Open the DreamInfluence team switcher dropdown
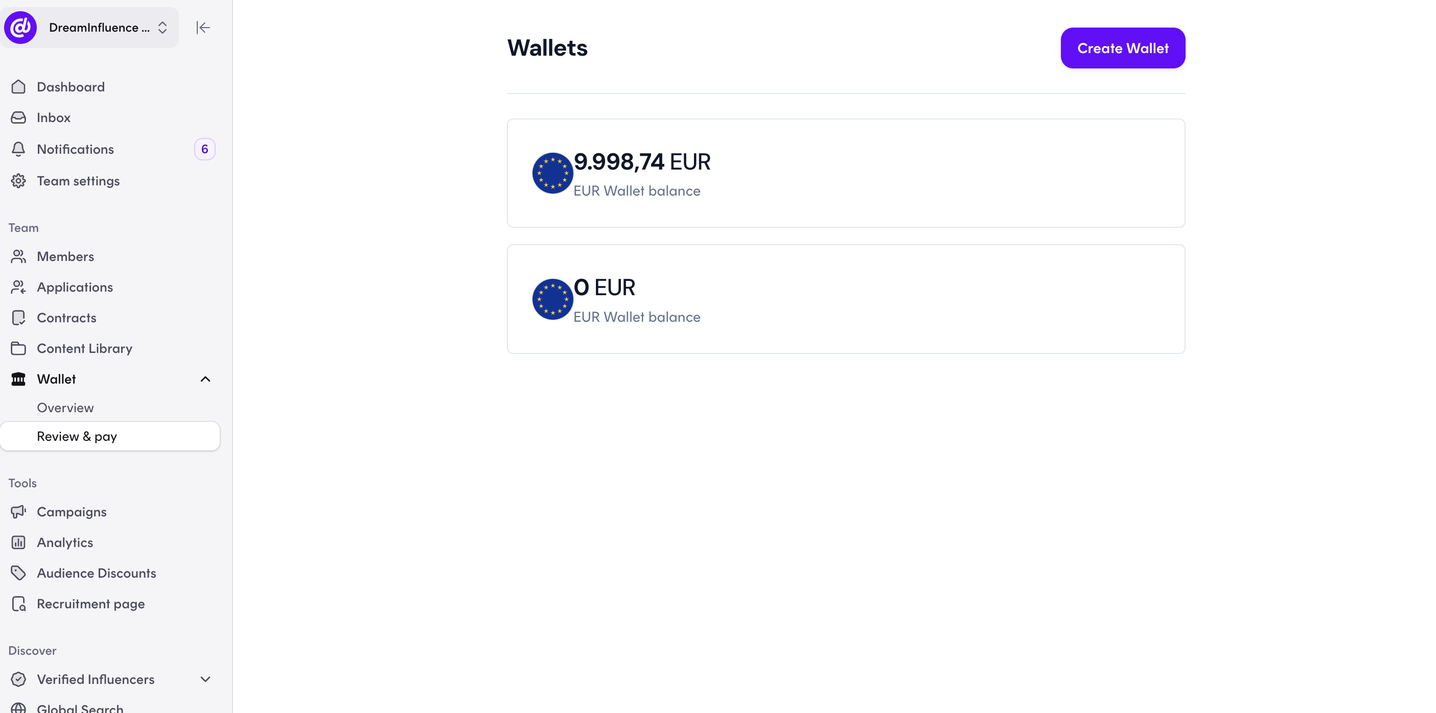Image resolution: width=1436 pixels, height=713 pixels. click(x=90, y=27)
